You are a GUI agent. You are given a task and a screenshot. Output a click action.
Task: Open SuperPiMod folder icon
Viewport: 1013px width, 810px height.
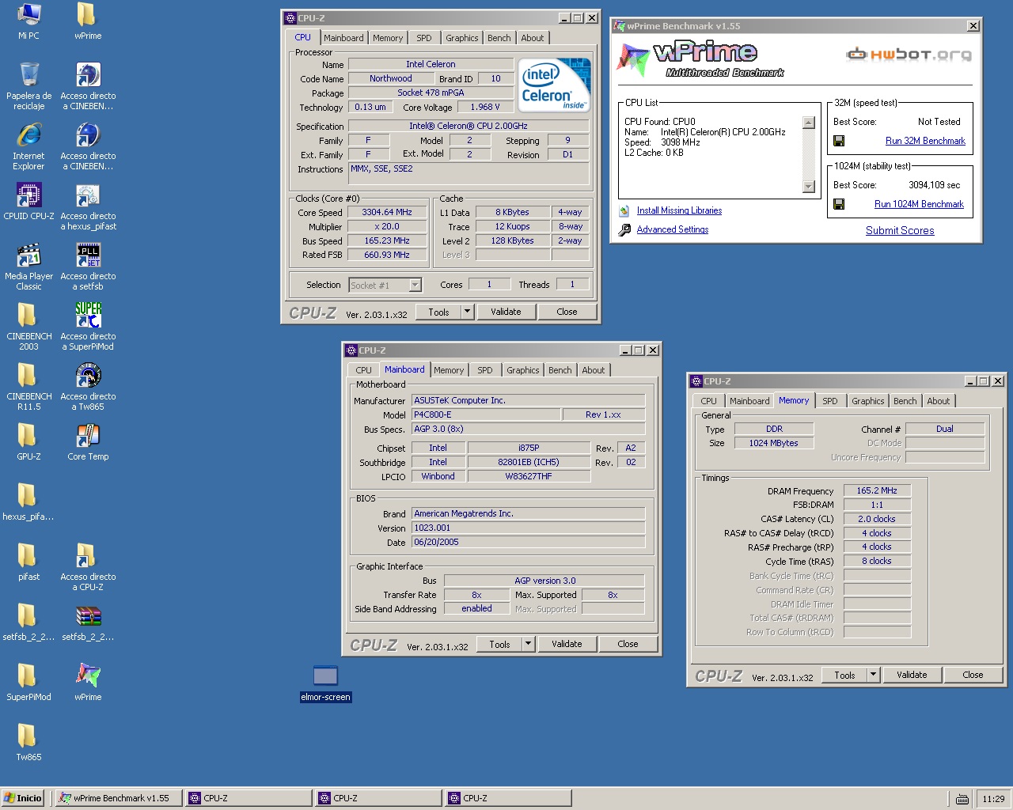pos(28,682)
